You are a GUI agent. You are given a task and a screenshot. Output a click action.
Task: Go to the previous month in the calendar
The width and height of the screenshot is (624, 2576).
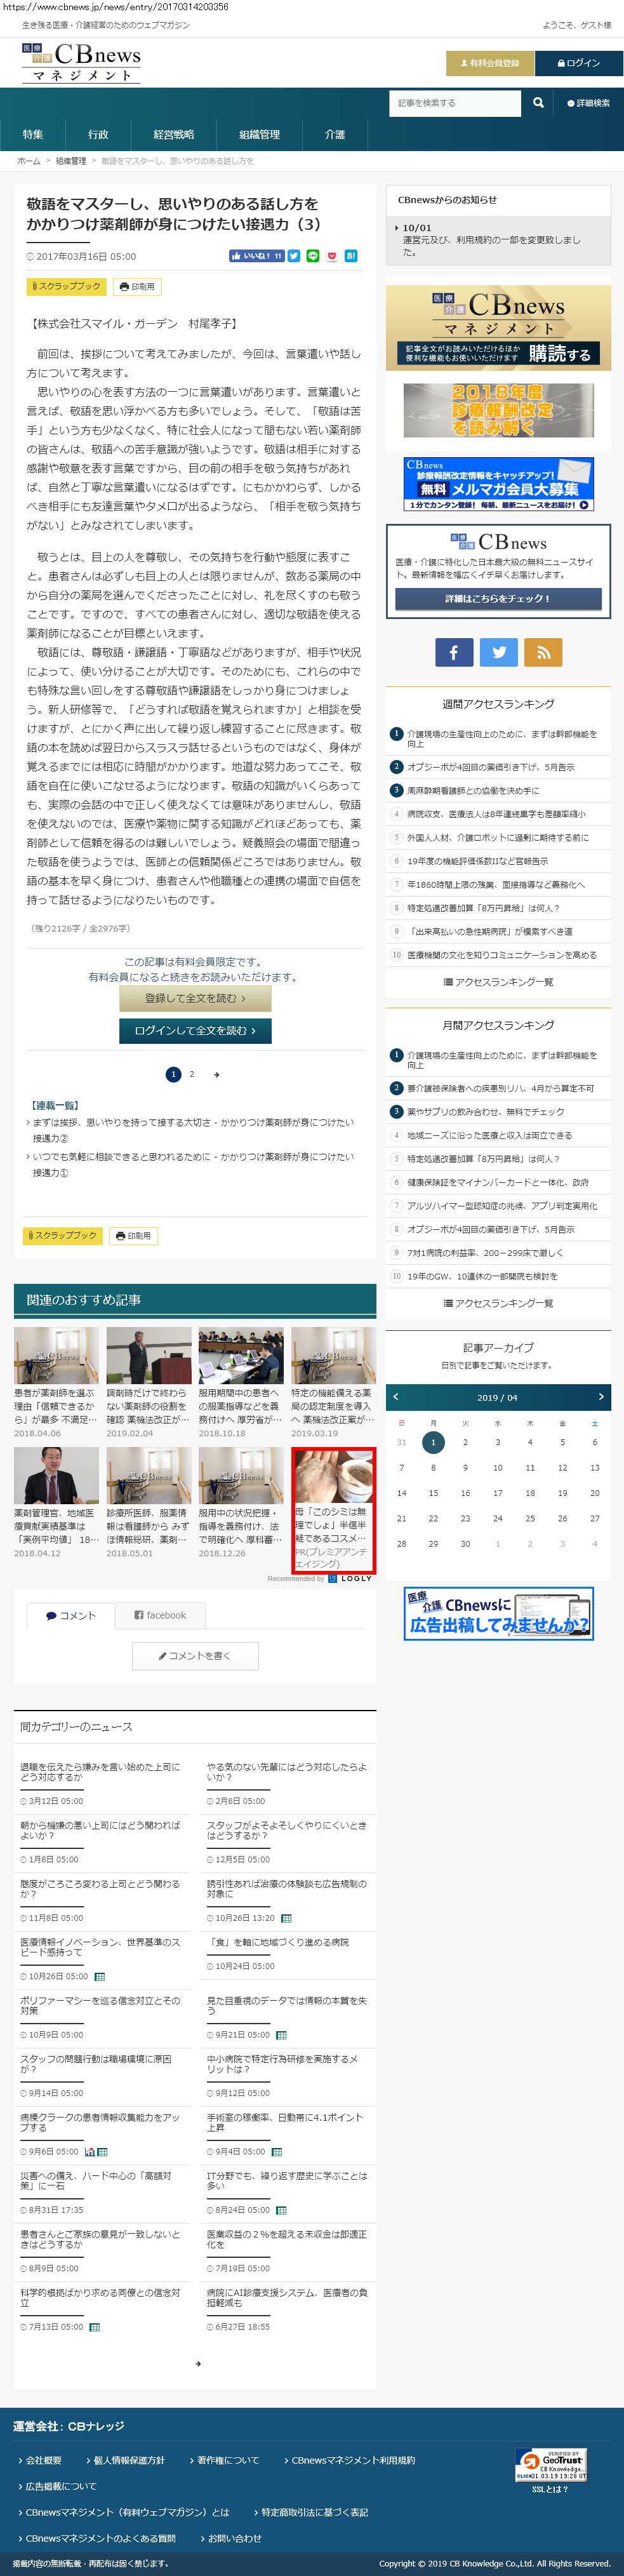coord(396,1396)
